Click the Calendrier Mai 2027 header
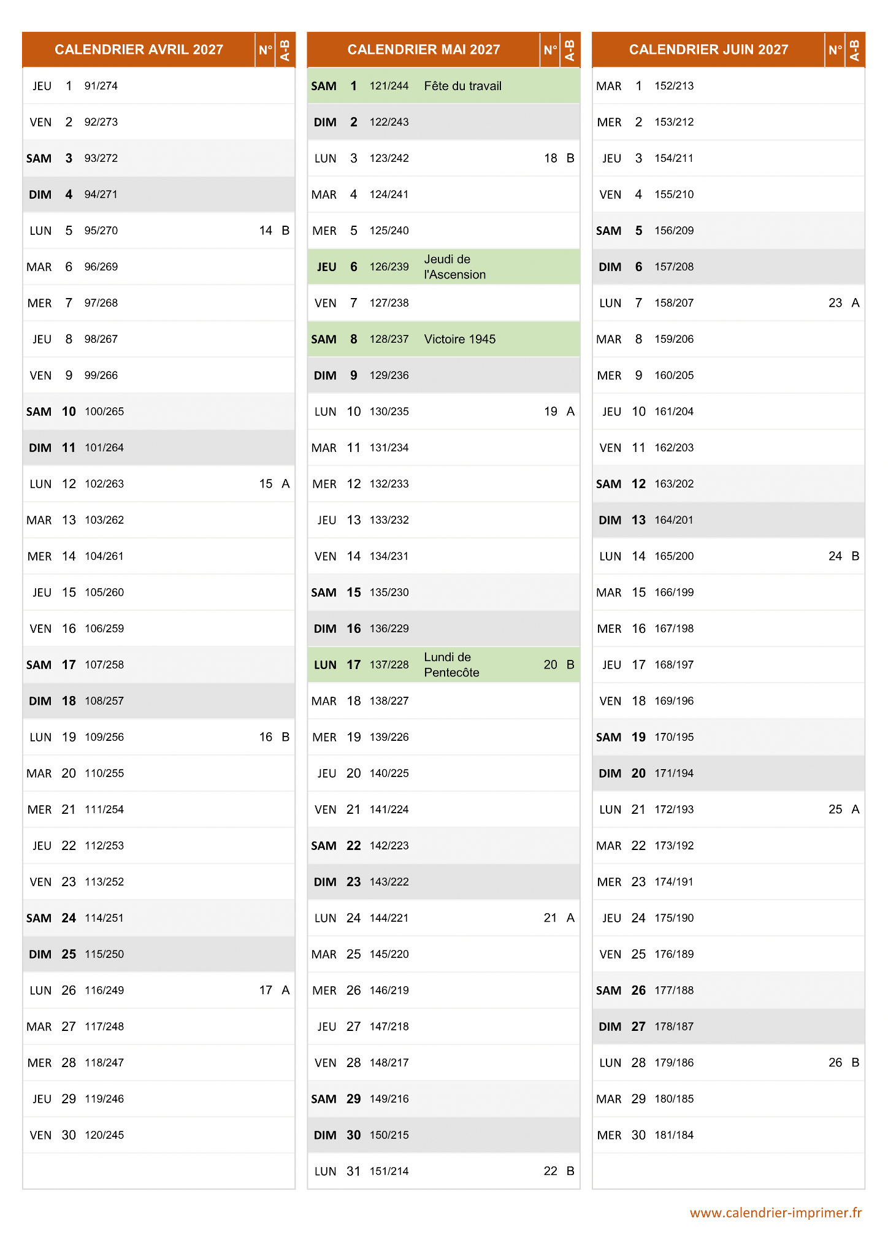888x1256 pixels. click(423, 50)
